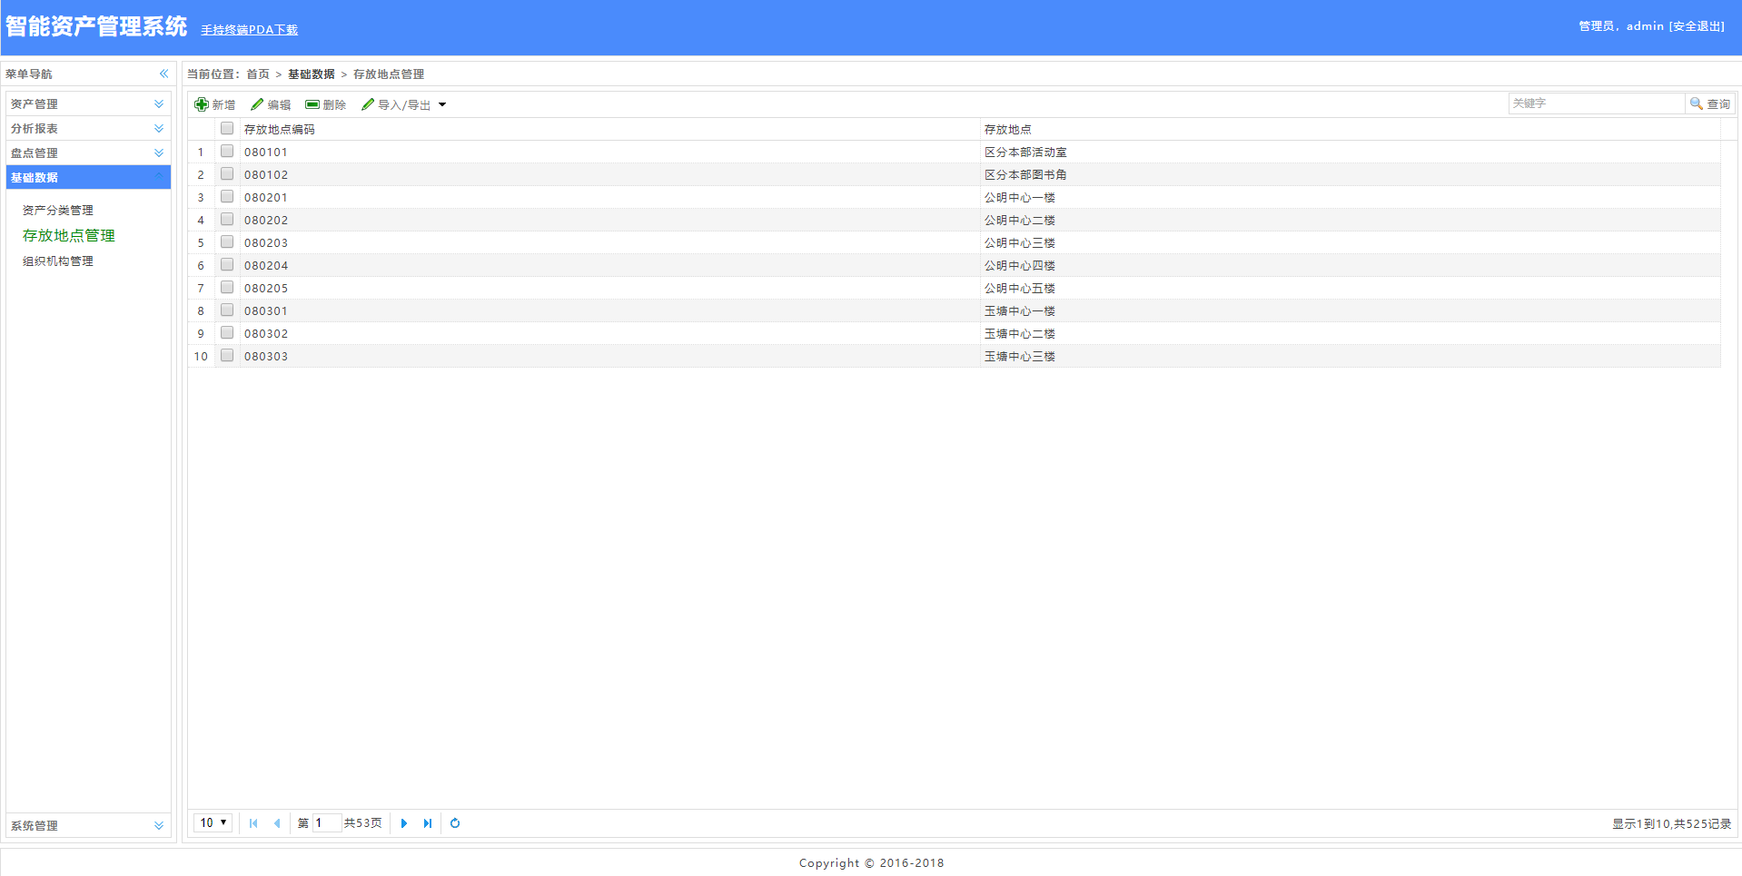The image size is (1742, 876).
Task: Click the 智能资产管理系统 title
Action: click(96, 26)
